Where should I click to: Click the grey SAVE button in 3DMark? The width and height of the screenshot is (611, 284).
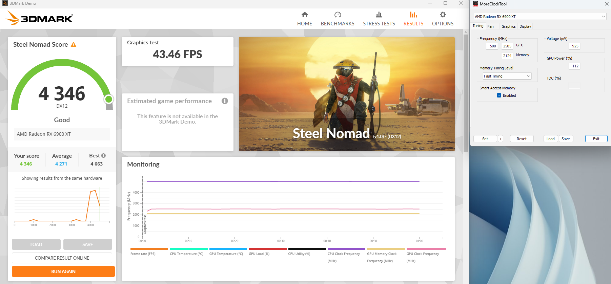88,244
